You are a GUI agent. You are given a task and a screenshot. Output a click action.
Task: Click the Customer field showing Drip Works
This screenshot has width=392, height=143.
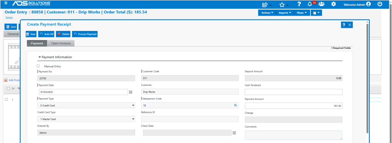[x=190, y=92]
